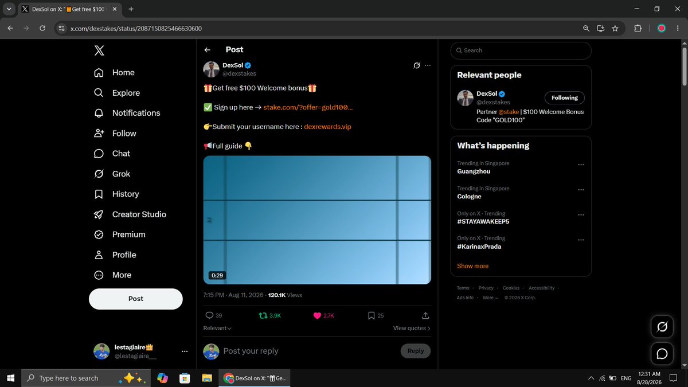Open More circle-ellipsis item
The height and width of the screenshot is (387, 688).
point(112,275)
